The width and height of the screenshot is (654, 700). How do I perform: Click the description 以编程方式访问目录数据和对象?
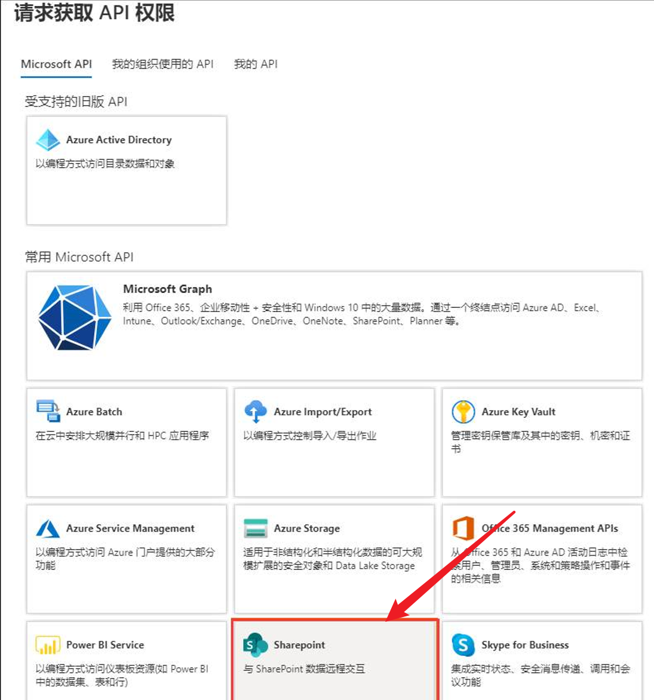[105, 164]
